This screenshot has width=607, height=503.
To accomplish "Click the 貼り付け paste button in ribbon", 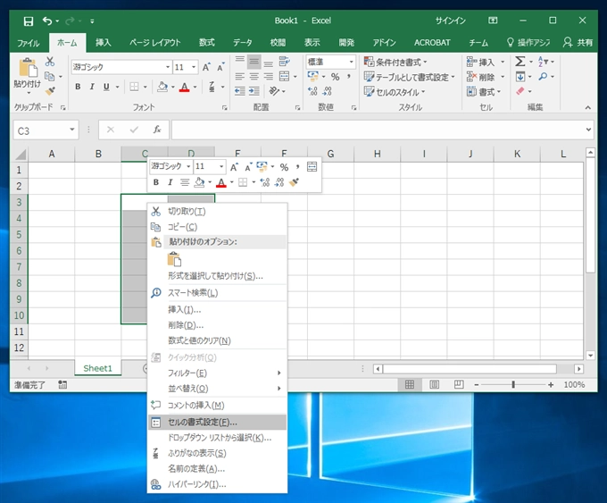I will click(28, 77).
